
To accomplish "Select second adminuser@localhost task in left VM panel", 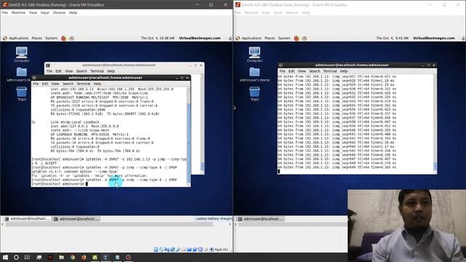I will 76,218.
